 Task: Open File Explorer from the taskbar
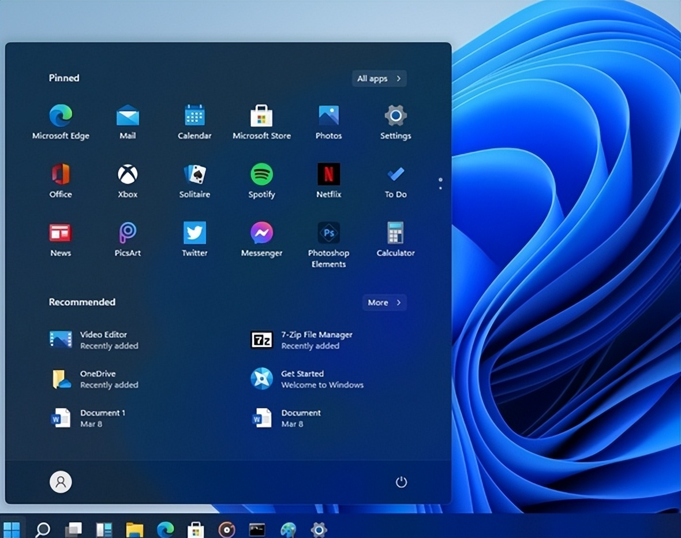click(x=134, y=529)
